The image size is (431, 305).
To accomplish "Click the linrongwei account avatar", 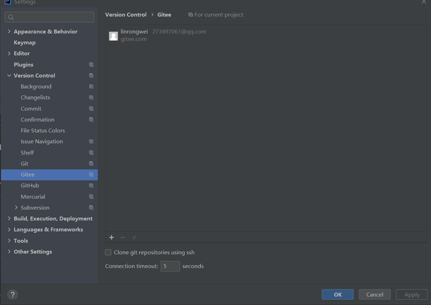I will click(114, 36).
